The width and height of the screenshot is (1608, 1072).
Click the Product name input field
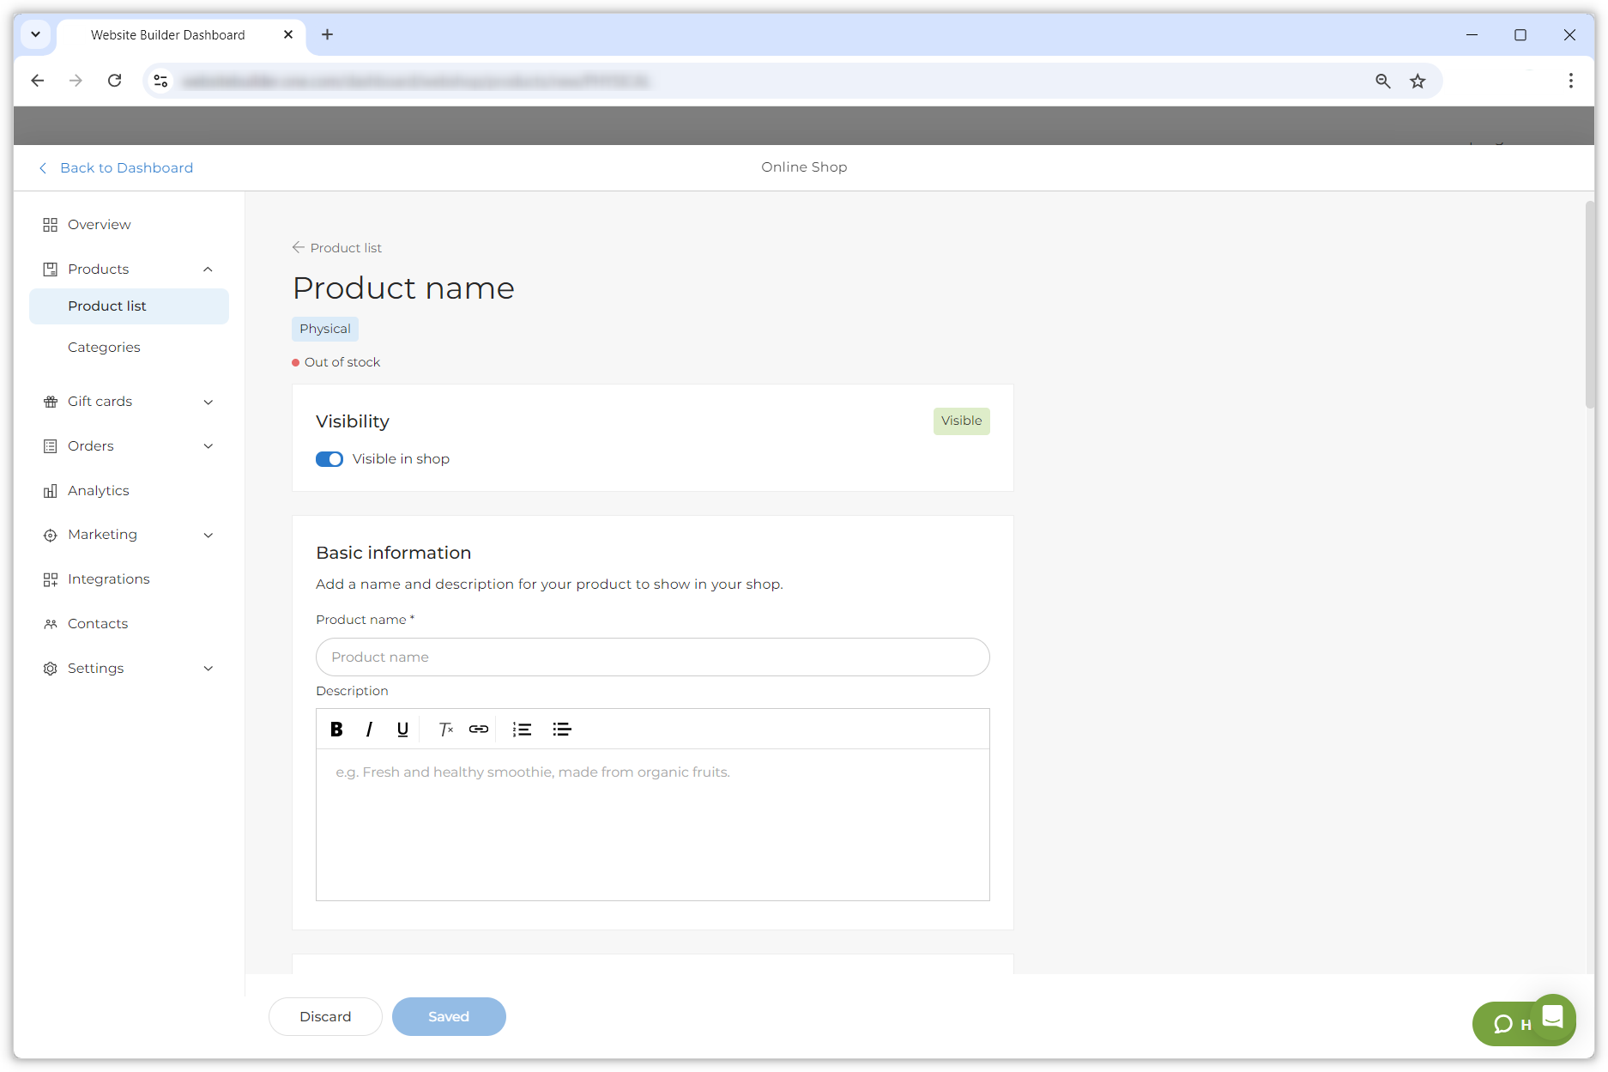652,657
